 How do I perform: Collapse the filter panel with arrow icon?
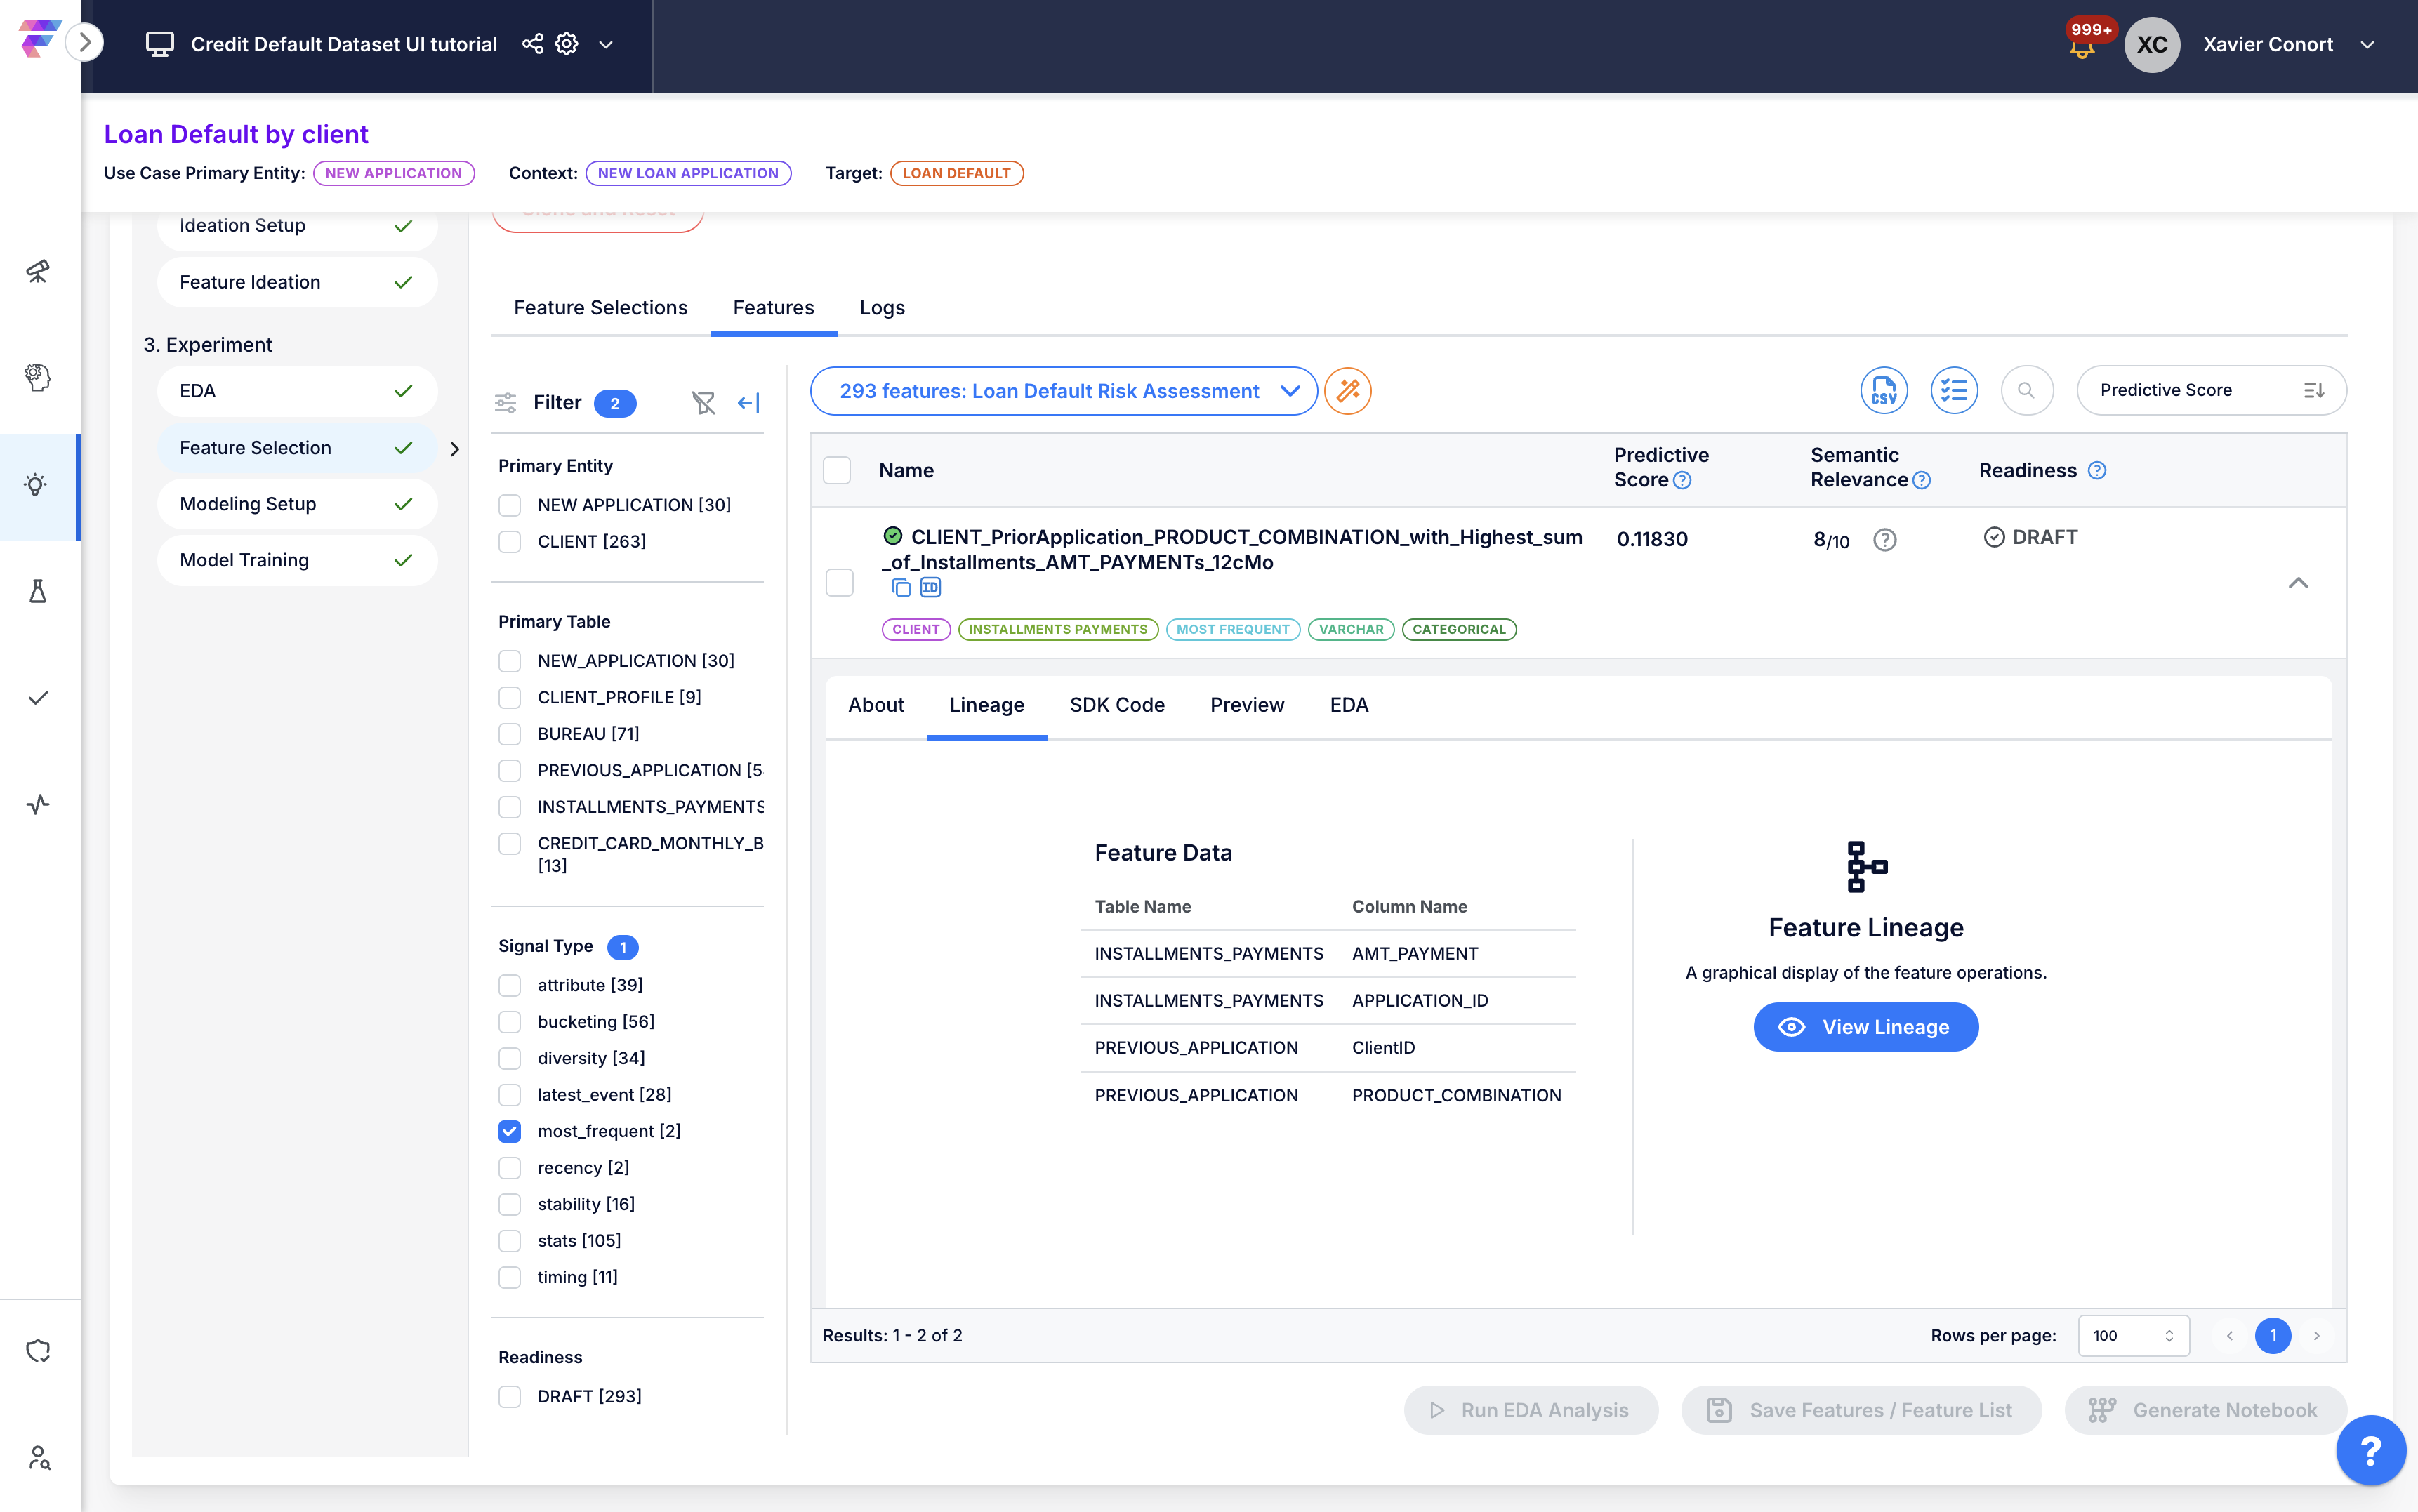coord(748,402)
